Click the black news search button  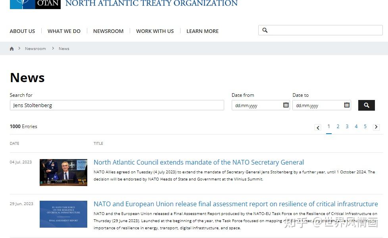pyautogui.click(x=367, y=106)
